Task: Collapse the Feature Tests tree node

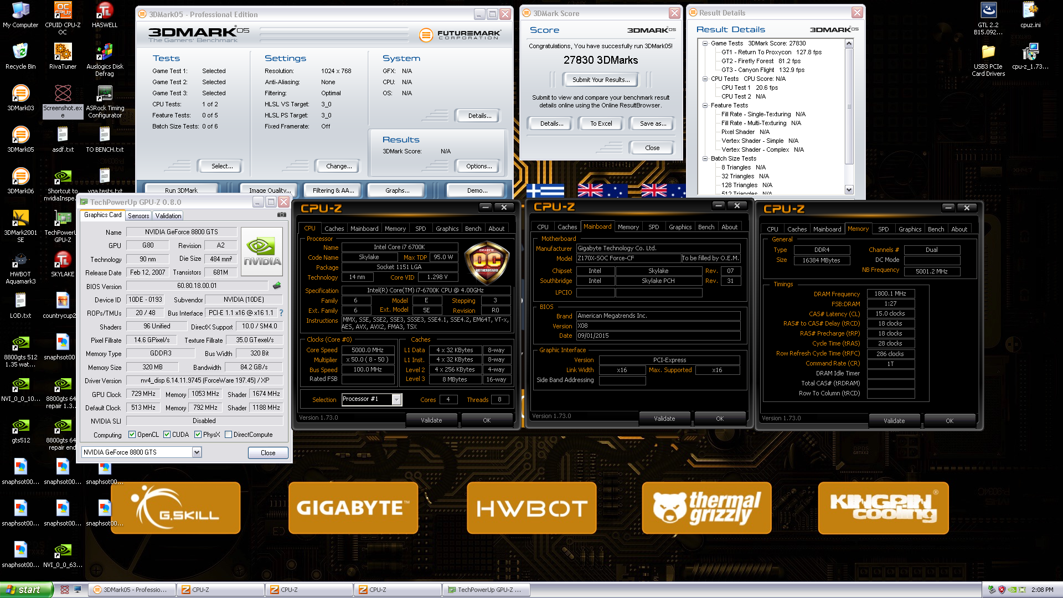Action: 705,105
